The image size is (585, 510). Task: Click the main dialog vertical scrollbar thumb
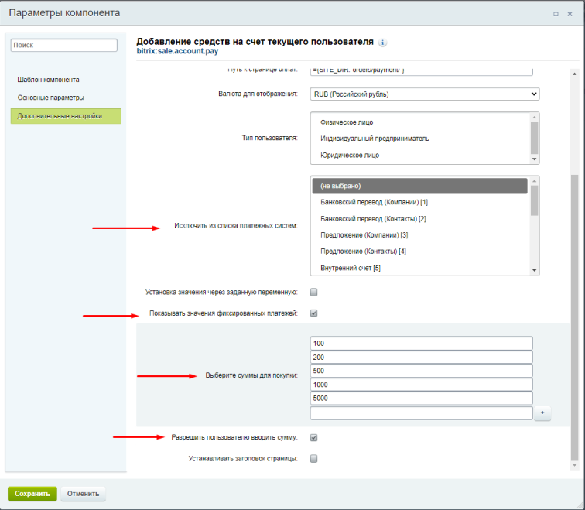click(x=574, y=318)
